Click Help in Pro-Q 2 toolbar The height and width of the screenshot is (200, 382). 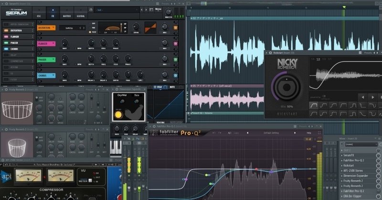pos(309,133)
